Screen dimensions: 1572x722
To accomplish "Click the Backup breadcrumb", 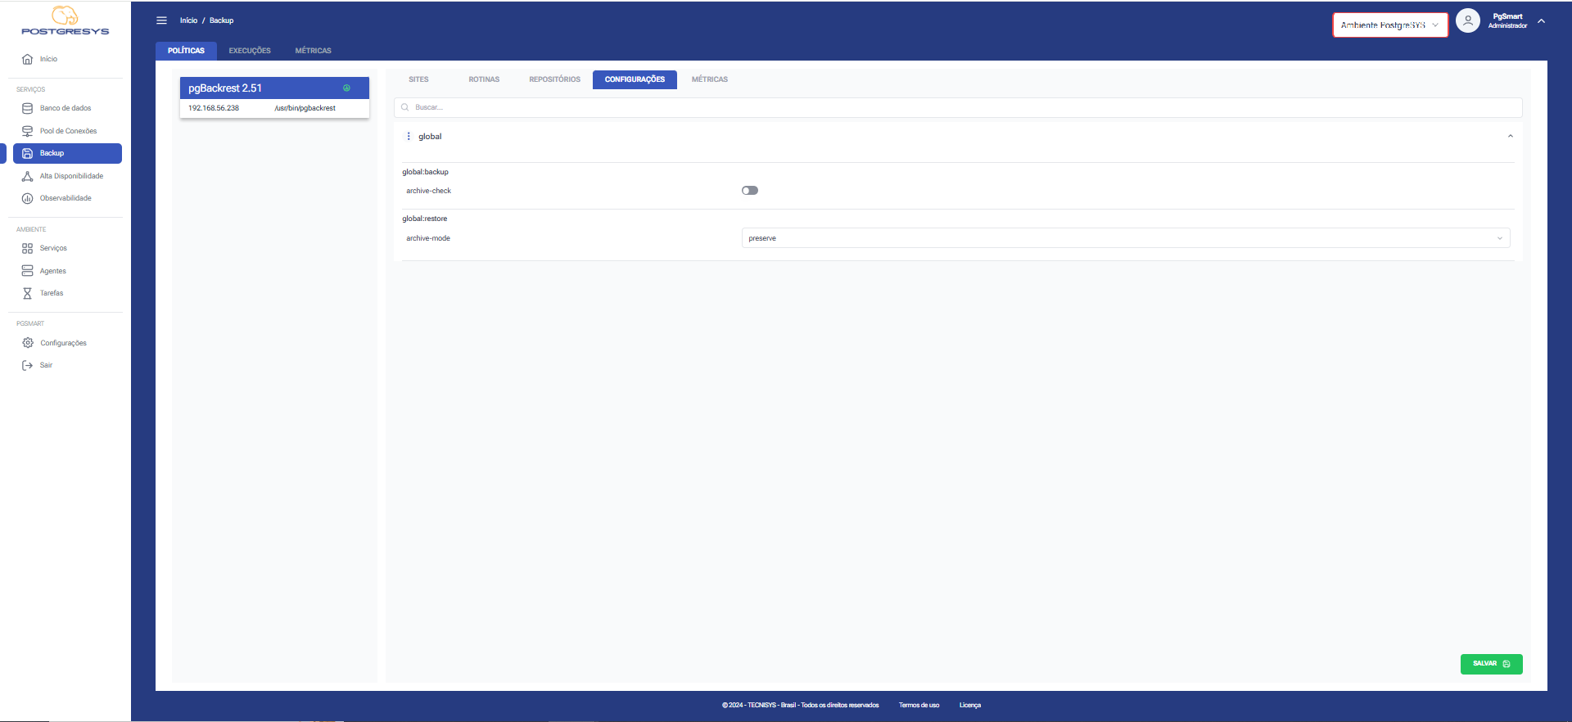I will click(x=222, y=20).
